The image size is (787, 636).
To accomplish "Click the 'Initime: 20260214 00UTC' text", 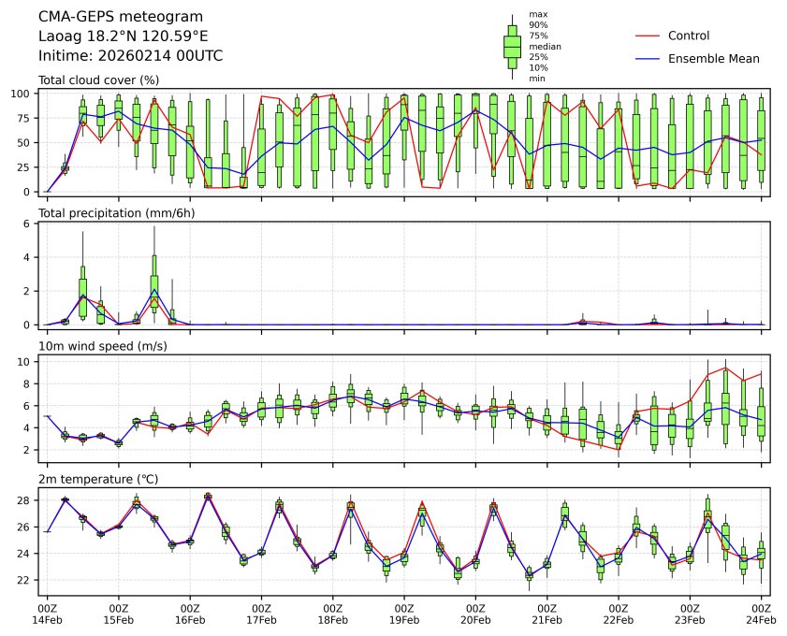I will coord(130,56).
